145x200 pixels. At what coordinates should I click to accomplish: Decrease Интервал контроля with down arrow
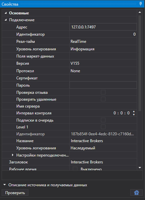point(134,114)
